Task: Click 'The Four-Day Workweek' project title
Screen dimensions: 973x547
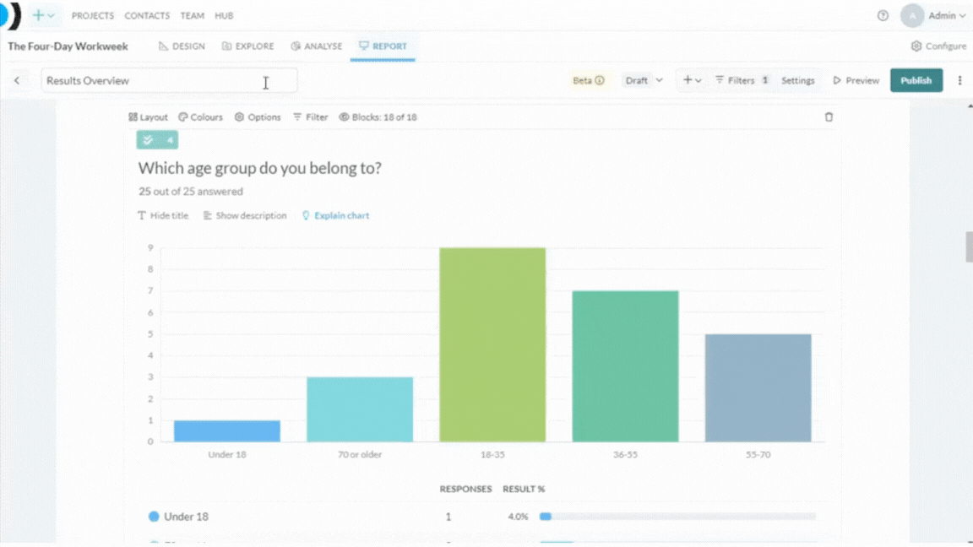Action: coord(68,46)
